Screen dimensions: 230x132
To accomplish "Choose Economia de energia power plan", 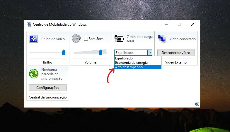I will pos(138,63).
